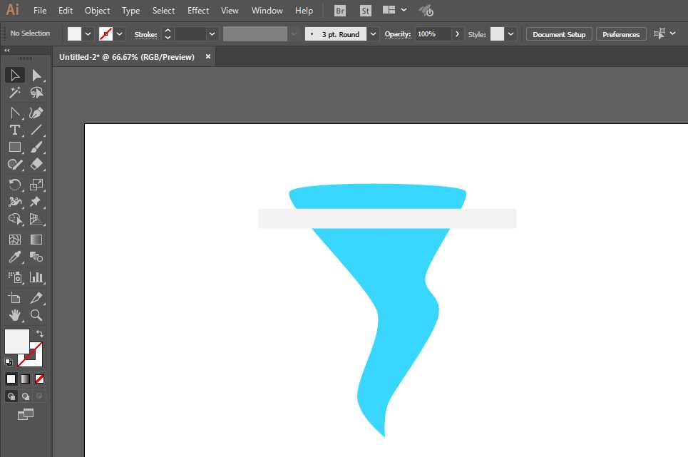Select the Magic Wand tool
Screen dimensions: 688x457
14,93
